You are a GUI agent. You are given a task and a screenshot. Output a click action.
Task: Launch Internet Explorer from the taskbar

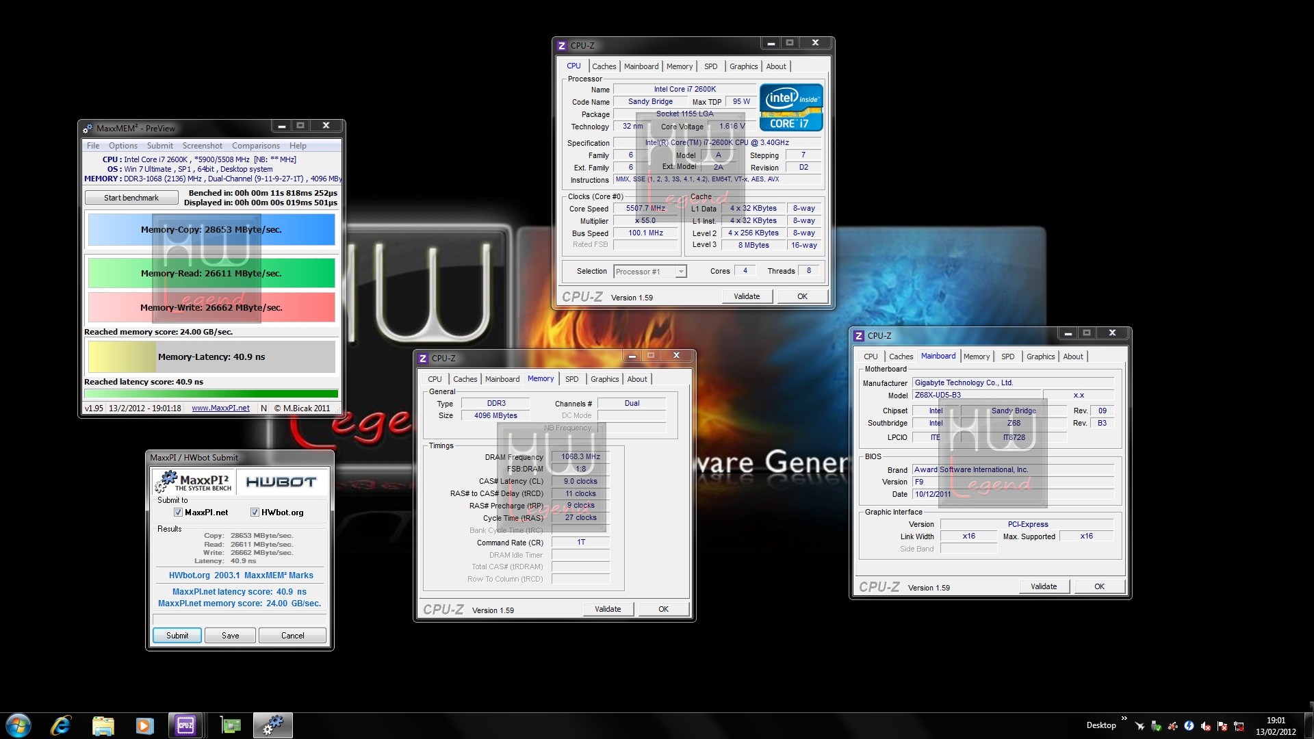61,725
